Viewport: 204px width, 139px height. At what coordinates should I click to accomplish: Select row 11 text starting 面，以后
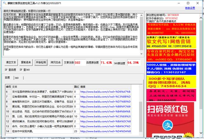(42, 116)
